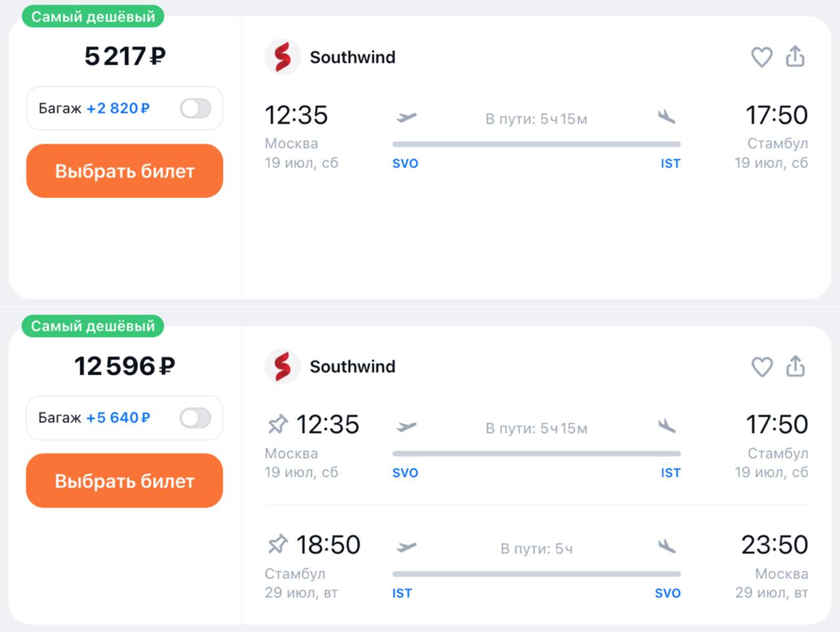Click the 5 217 ₽ price

[x=125, y=56]
